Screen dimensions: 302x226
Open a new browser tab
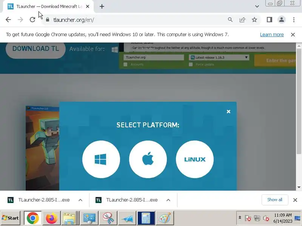(102, 6)
